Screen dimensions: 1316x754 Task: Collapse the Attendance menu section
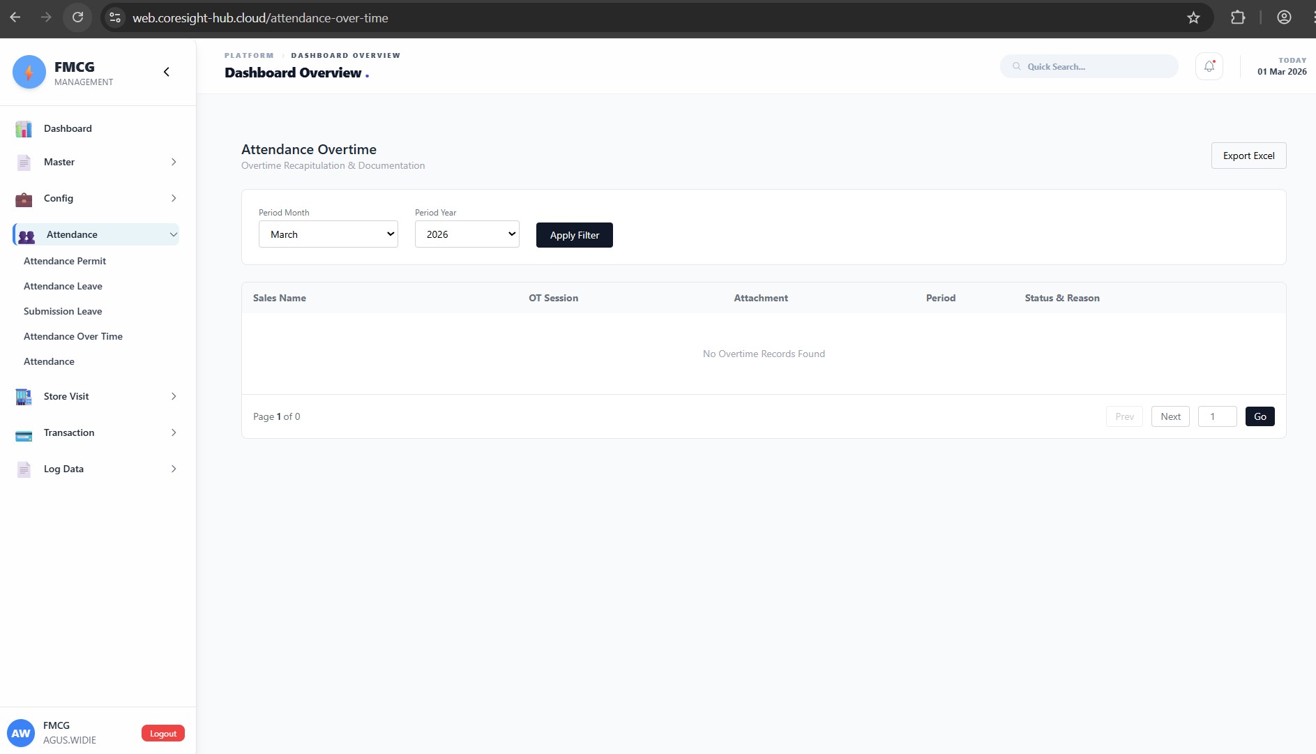tap(174, 234)
